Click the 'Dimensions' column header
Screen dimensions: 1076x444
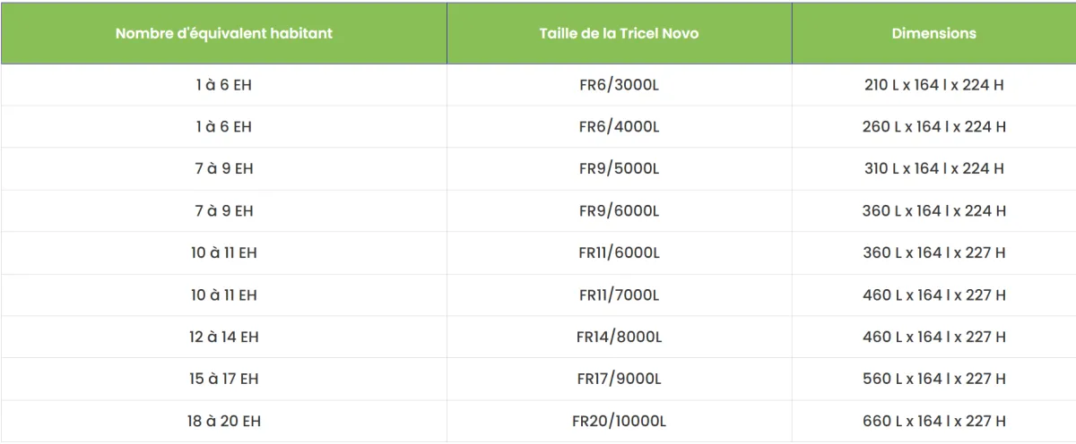tap(933, 33)
